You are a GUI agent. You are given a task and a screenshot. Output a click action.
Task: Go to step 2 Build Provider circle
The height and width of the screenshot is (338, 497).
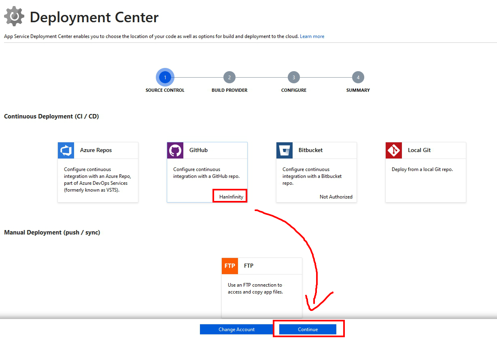point(229,77)
